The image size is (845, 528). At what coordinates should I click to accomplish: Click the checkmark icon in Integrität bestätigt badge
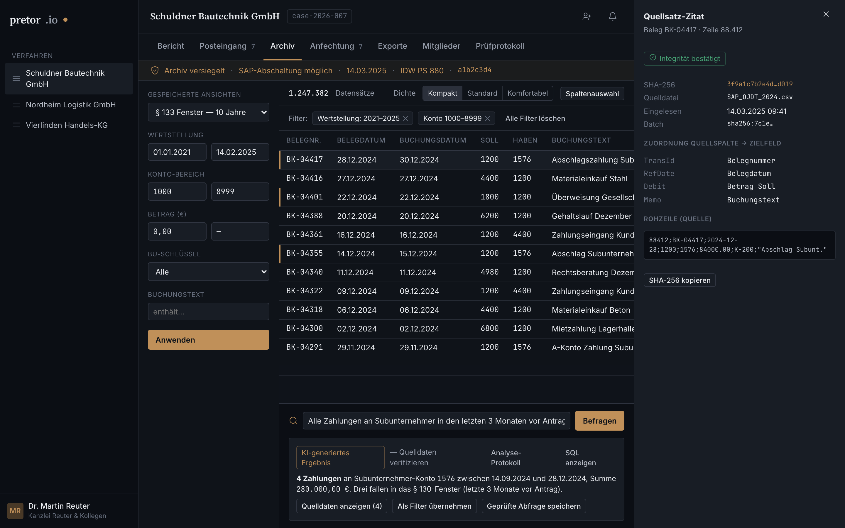pyautogui.click(x=653, y=57)
